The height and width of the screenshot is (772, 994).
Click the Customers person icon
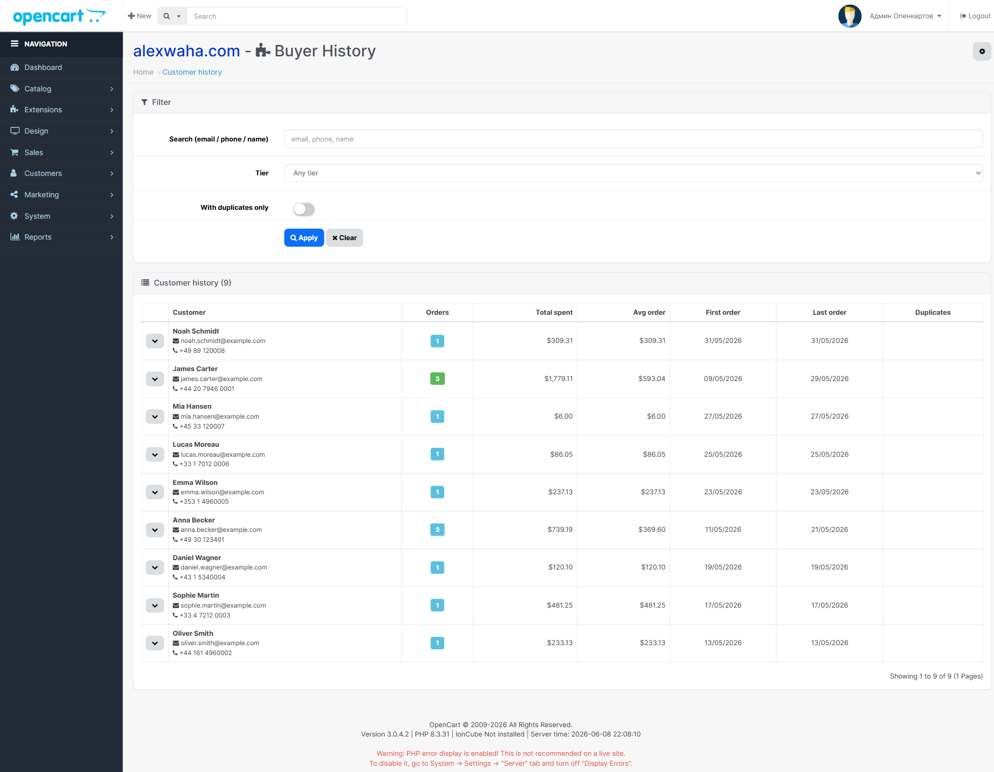15,173
